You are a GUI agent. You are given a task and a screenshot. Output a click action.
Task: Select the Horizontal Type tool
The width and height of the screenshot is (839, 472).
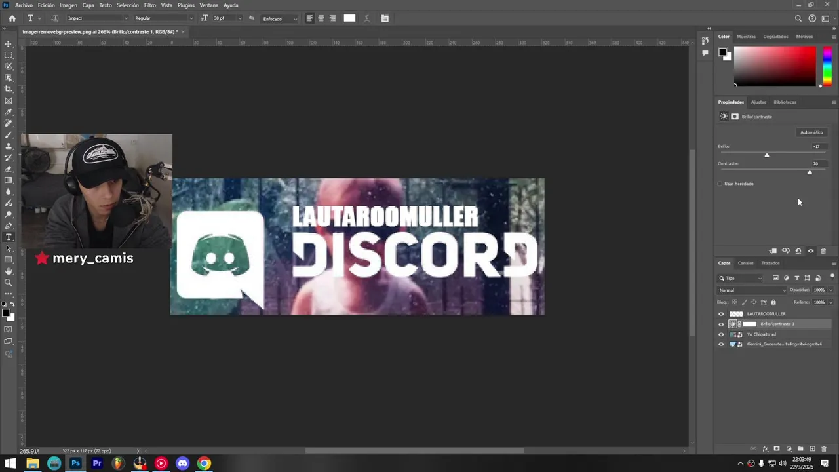[x=9, y=237]
